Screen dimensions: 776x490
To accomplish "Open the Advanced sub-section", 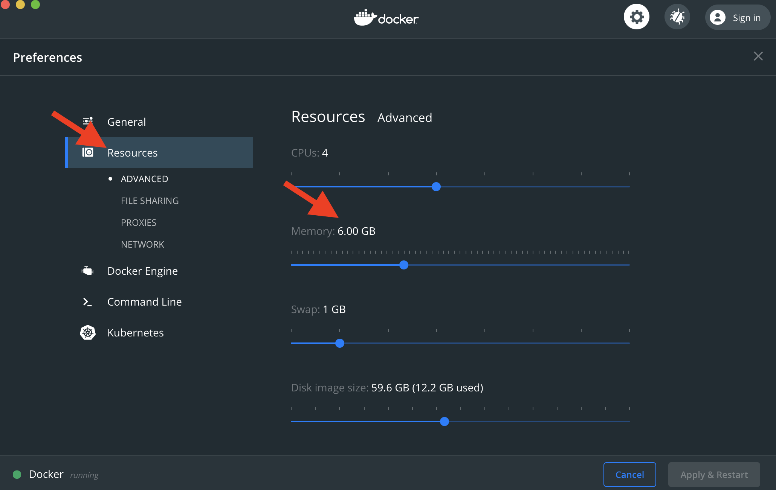I will [x=144, y=179].
